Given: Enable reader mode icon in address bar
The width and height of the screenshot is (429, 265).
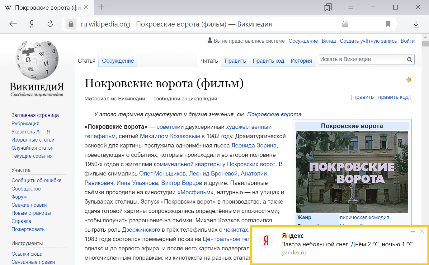Looking at the screenshot, I should [x=345, y=24].
